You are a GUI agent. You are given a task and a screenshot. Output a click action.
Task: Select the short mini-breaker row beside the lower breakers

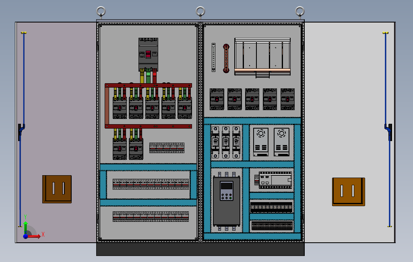[x=167, y=148]
